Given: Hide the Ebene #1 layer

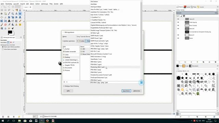Looking at the screenshot, I should [178, 35].
